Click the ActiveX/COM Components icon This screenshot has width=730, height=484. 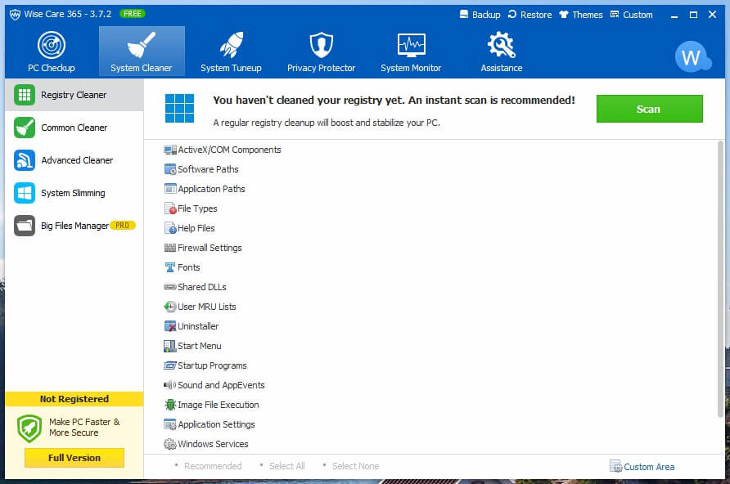pyautogui.click(x=170, y=150)
